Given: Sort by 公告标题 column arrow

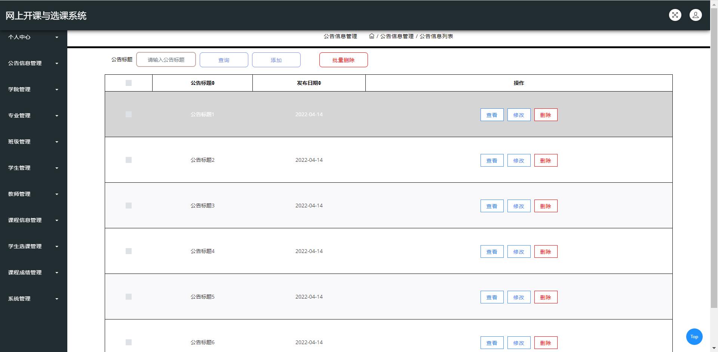Looking at the screenshot, I should click(213, 83).
